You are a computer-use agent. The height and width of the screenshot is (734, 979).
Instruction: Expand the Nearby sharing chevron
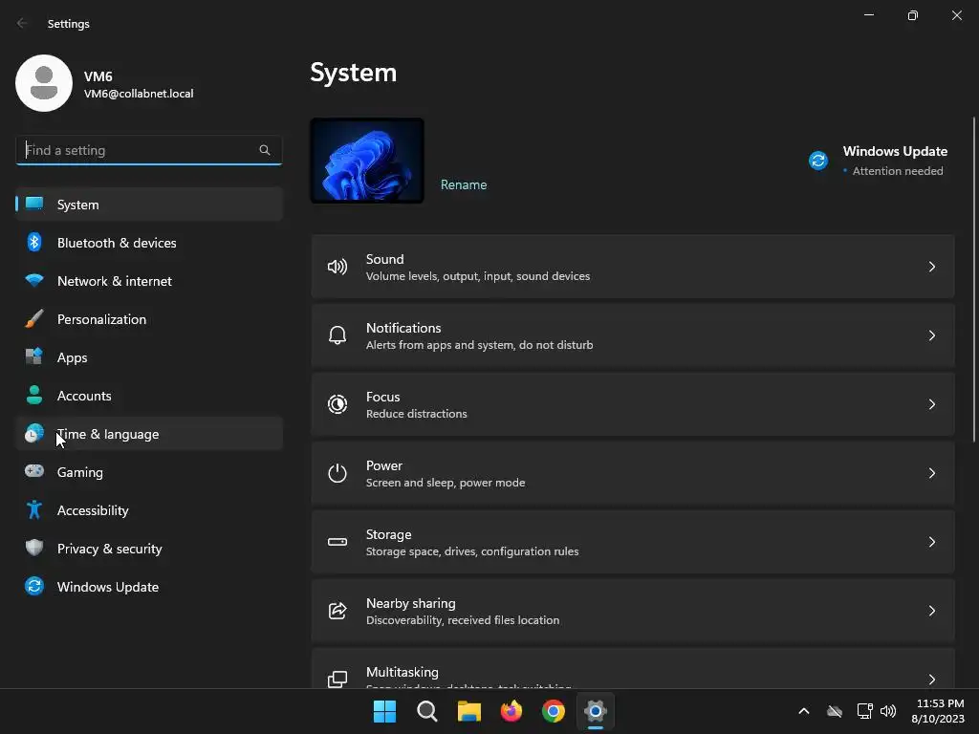pyautogui.click(x=931, y=611)
